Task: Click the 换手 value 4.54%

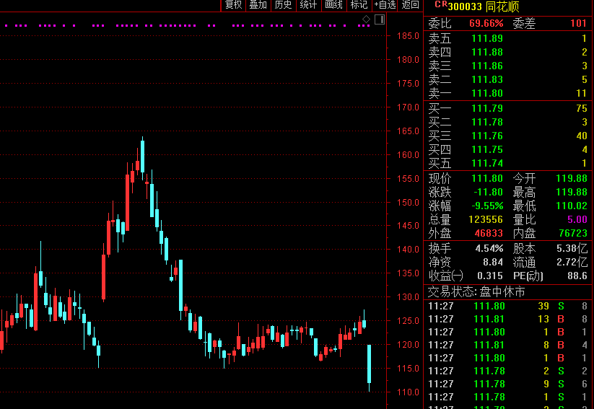Action: click(489, 249)
